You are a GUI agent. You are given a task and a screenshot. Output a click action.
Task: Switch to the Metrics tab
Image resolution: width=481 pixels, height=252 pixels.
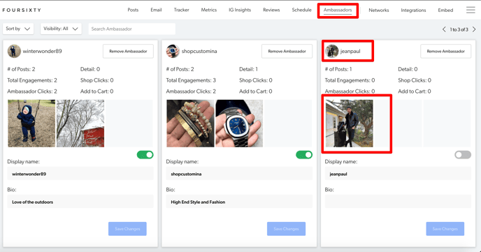point(208,10)
